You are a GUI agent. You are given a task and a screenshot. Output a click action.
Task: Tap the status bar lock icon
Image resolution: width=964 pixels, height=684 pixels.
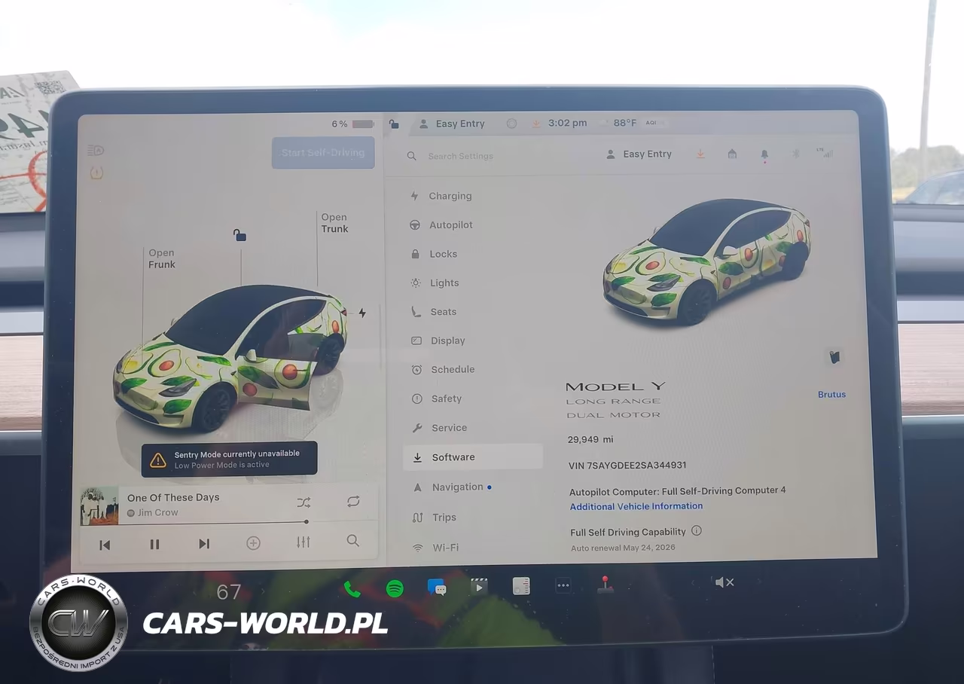coord(394,124)
